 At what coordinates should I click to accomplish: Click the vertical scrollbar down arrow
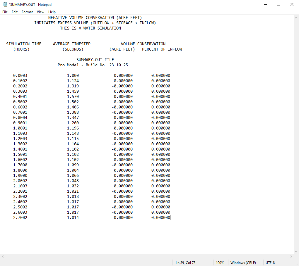(296, 252)
